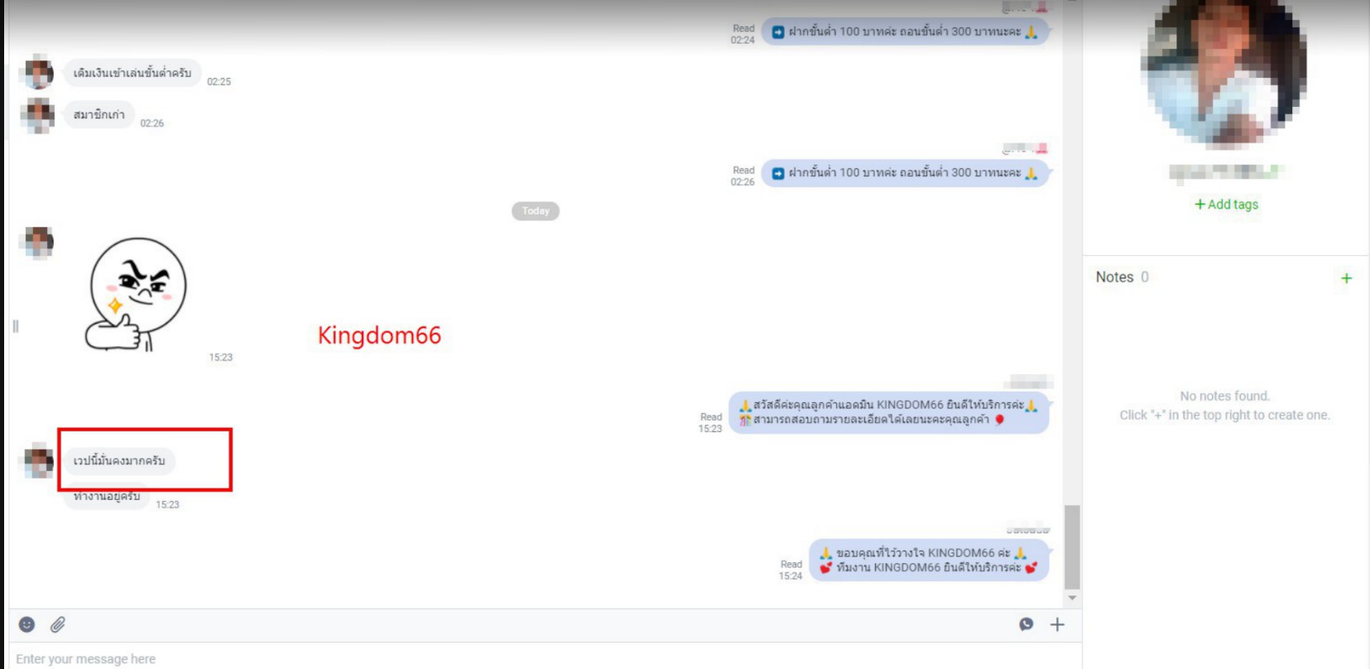Attach a file with the paperclip icon
The height and width of the screenshot is (669, 1370).
(x=57, y=624)
